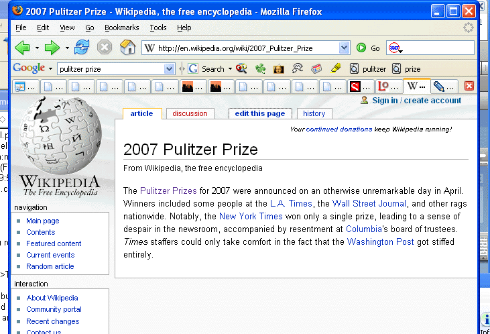490x334 pixels.
Task: Click the Stop loading button
Action: tap(104, 48)
